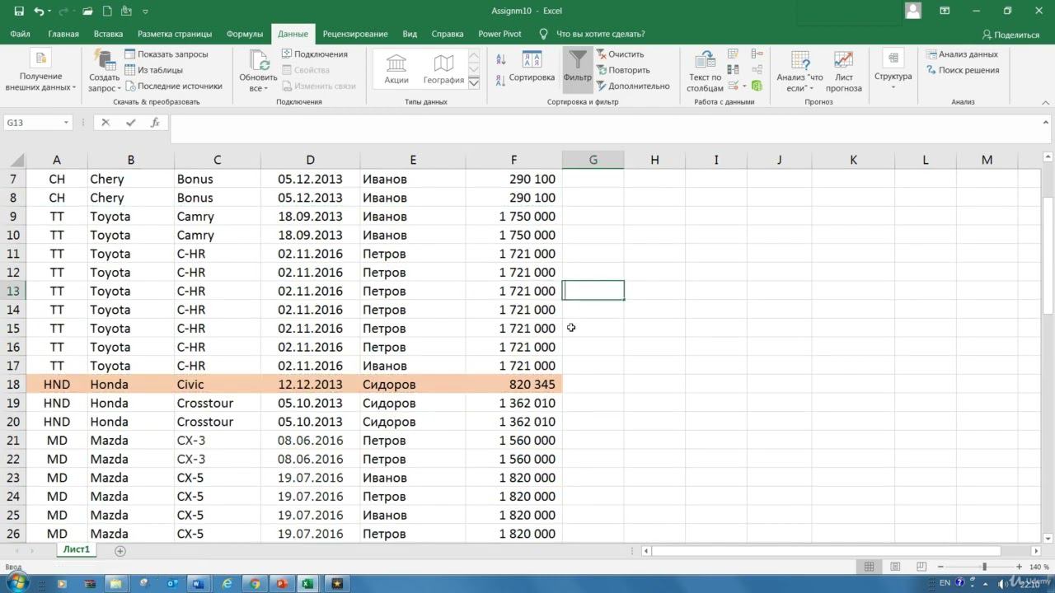Click the Insert Function fx icon
This screenshot has width=1055, height=593.
tap(155, 123)
